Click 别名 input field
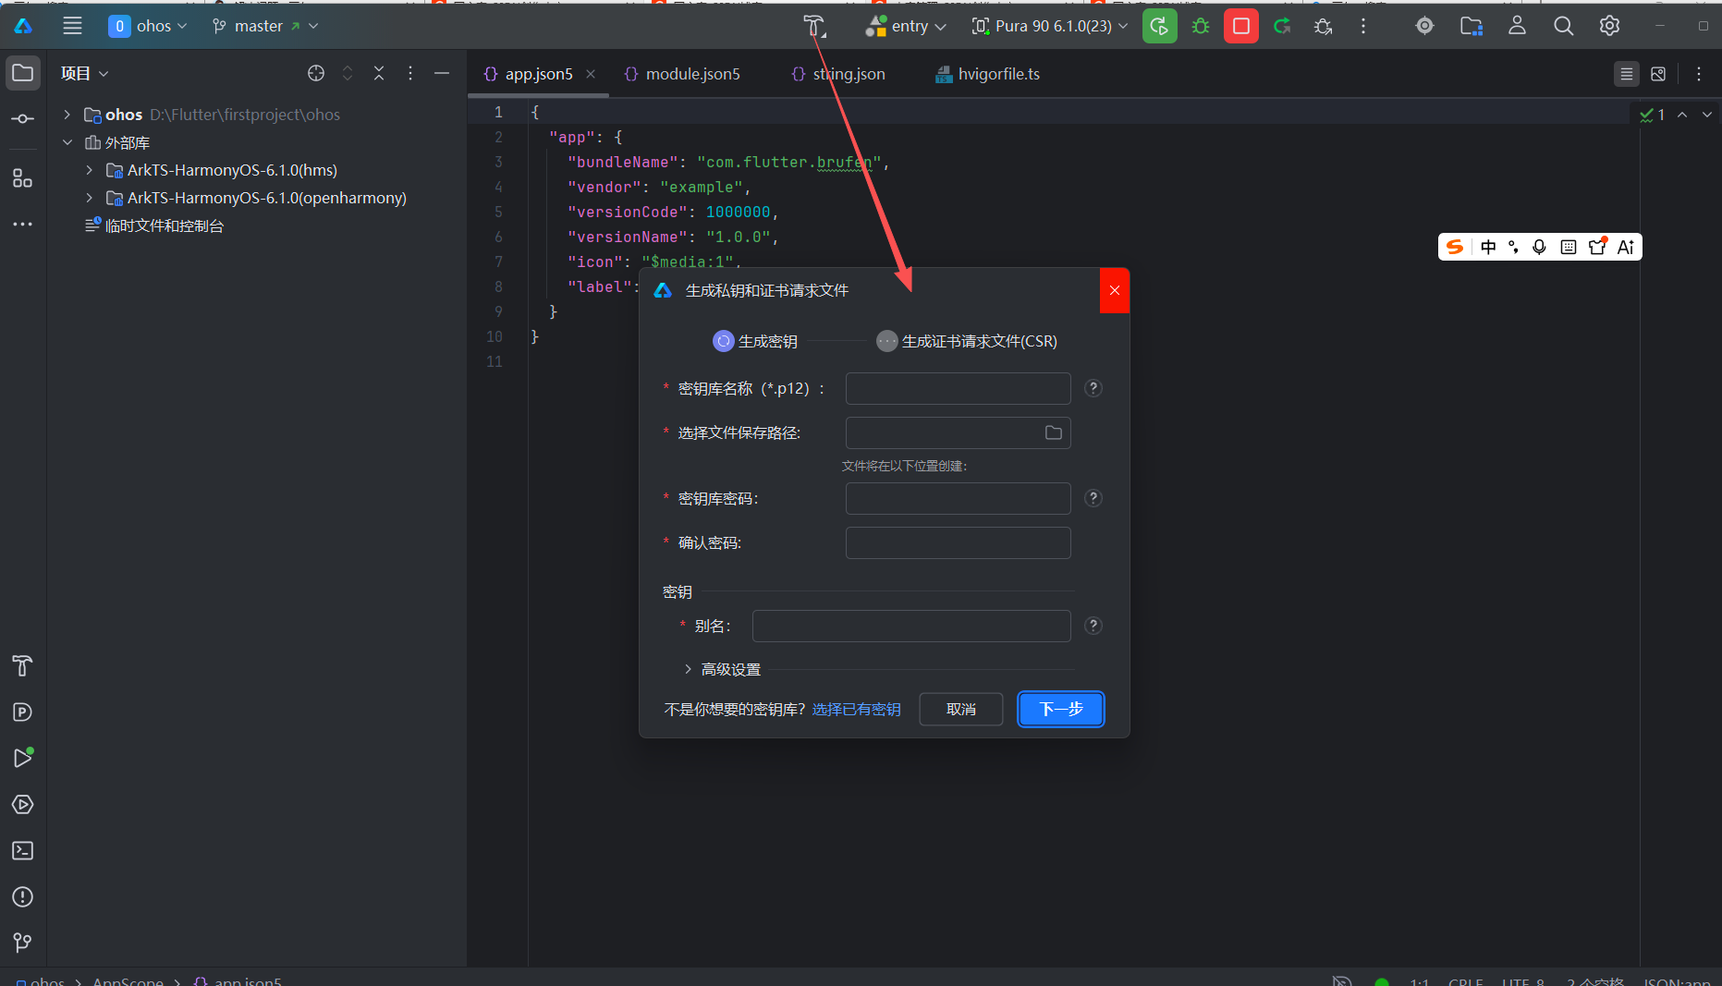The width and height of the screenshot is (1722, 986). pyautogui.click(x=911, y=626)
